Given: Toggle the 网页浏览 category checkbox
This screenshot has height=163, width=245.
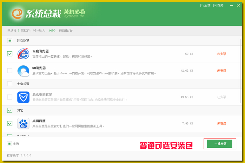Looking at the screenshot, I should tap(10, 41).
